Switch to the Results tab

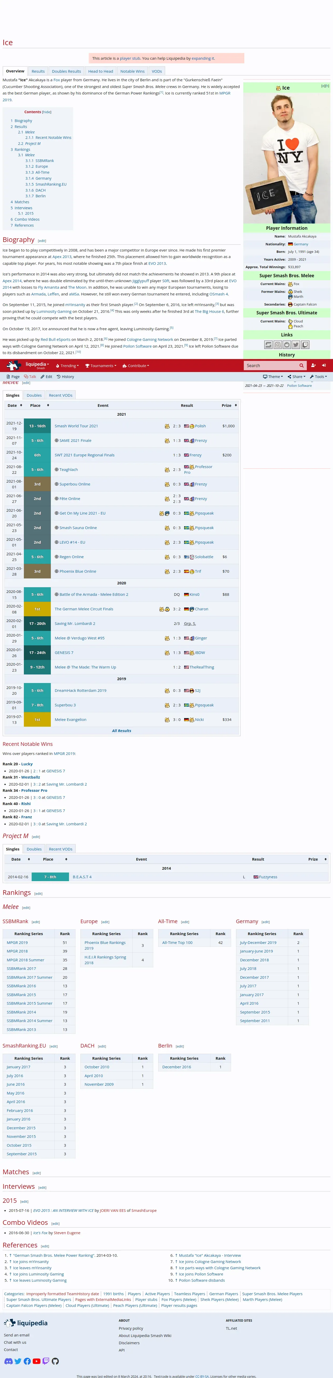click(38, 71)
